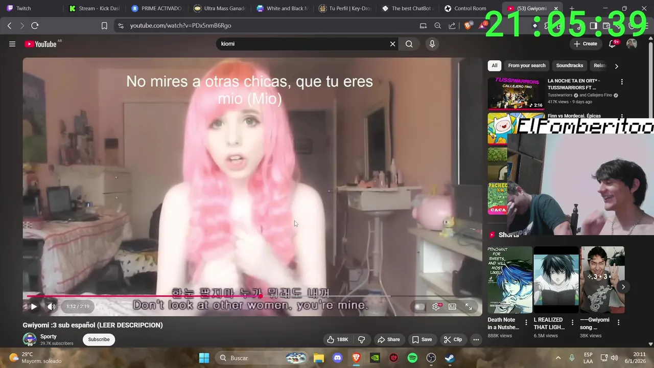Open the zoom-out indicator in address bar
The image size is (654, 368).
(x=438, y=26)
